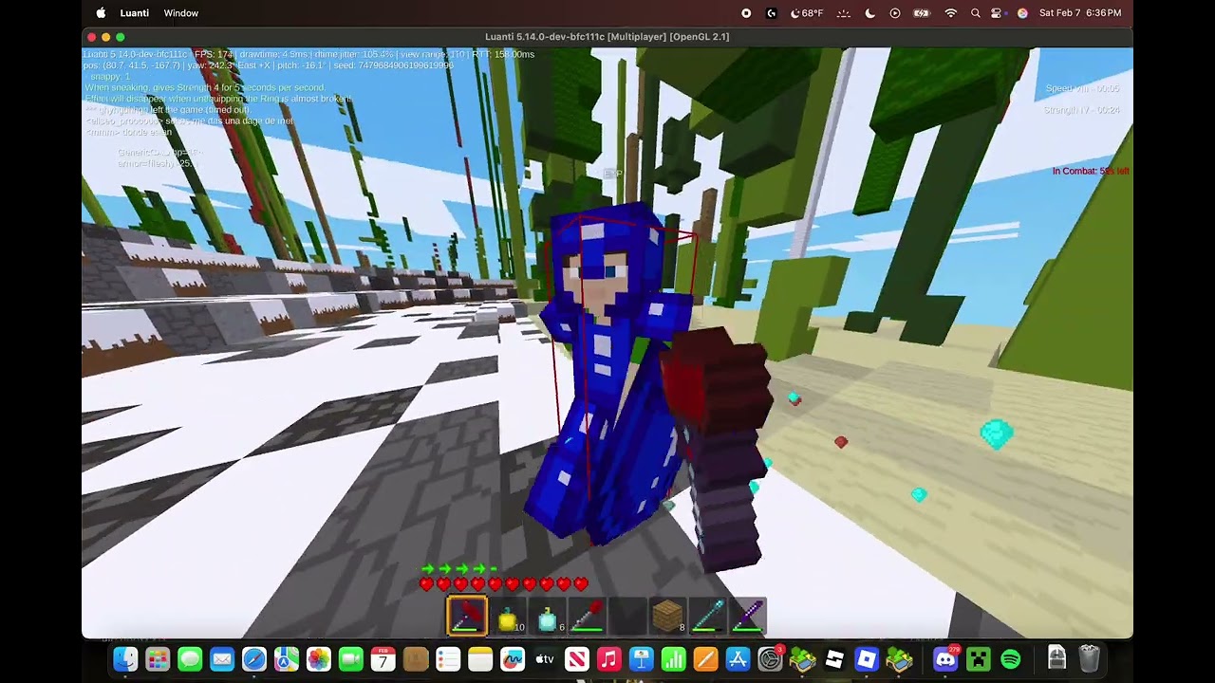This screenshot has height=683, width=1215.
Task: Select the golden apple stack of 10
Action: click(507, 616)
